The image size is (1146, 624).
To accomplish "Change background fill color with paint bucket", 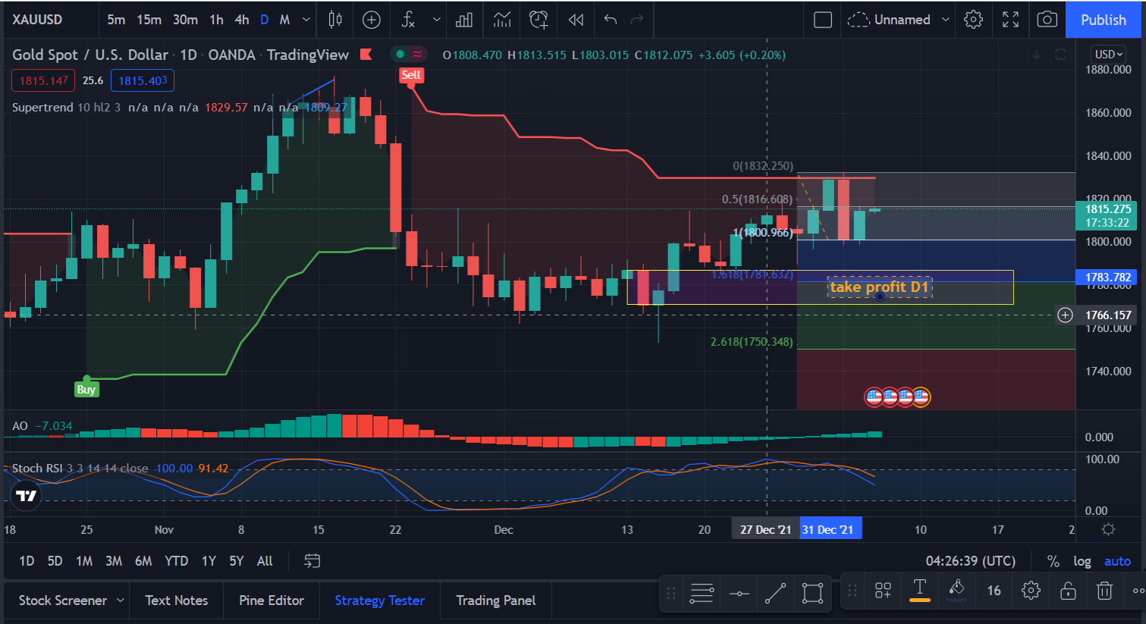I will pos(956,590).
